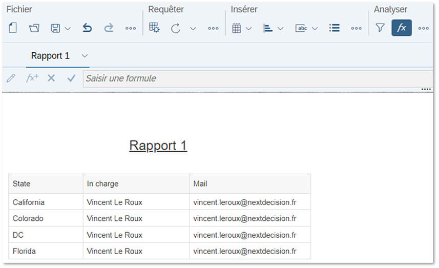Click the Save floppy disk icon
The image size is (439, 268).
[55, 28]
